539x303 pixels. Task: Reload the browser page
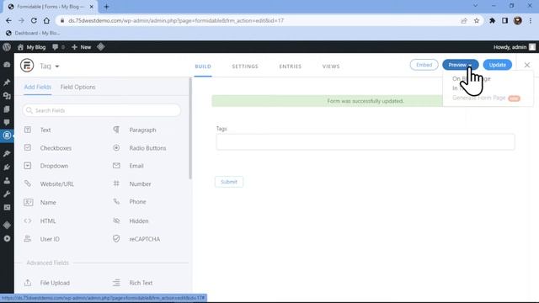34,20
